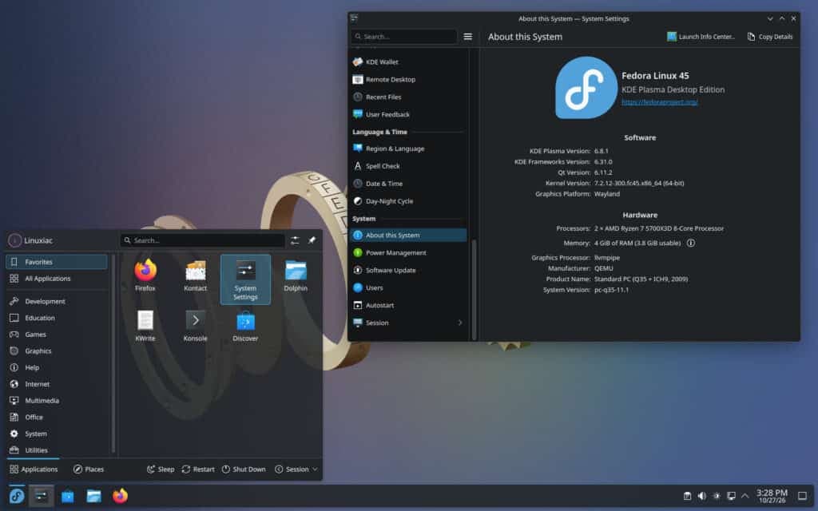Select Multimedia category in launcher
Screen dimensions: 818x511
(57, 401)
